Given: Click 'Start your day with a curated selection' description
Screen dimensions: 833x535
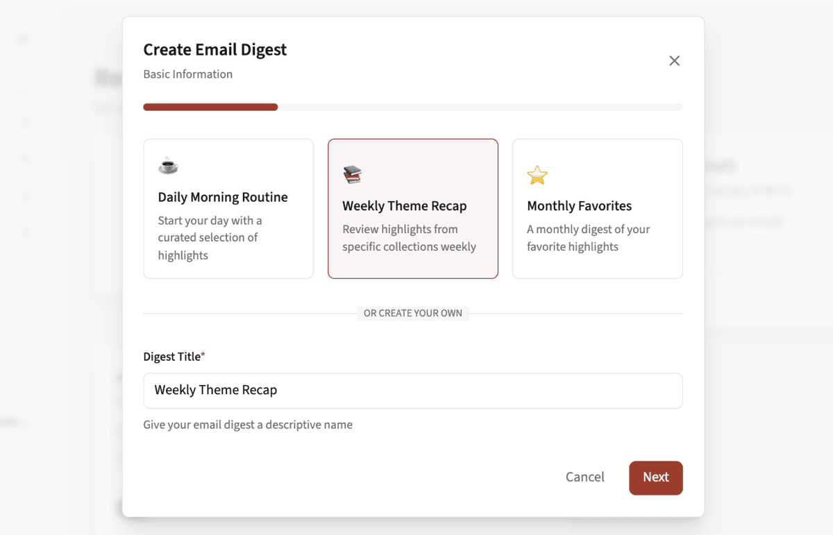Looking at the screenshot, I should 210,238.
